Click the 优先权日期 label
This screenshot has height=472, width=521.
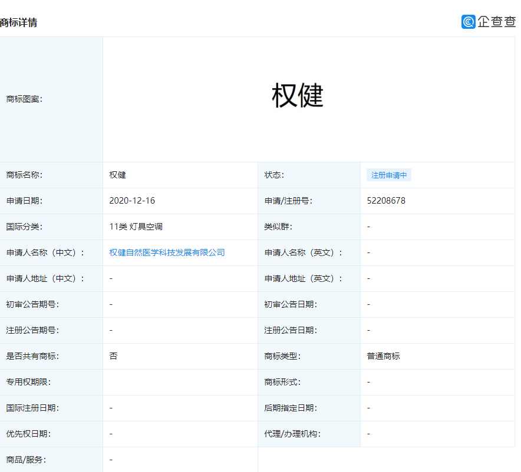28,434
